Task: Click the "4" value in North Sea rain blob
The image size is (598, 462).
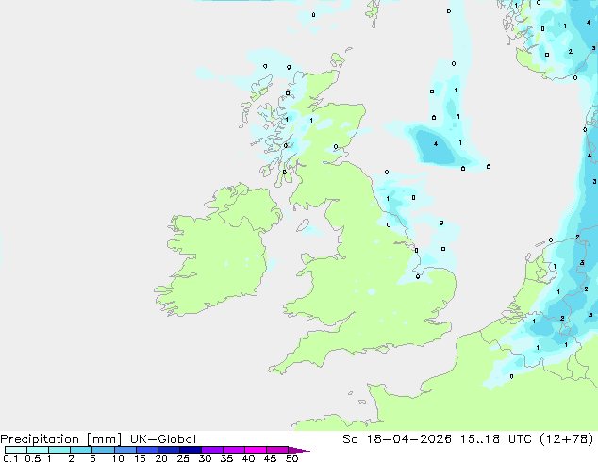Action: pos(436,144)
